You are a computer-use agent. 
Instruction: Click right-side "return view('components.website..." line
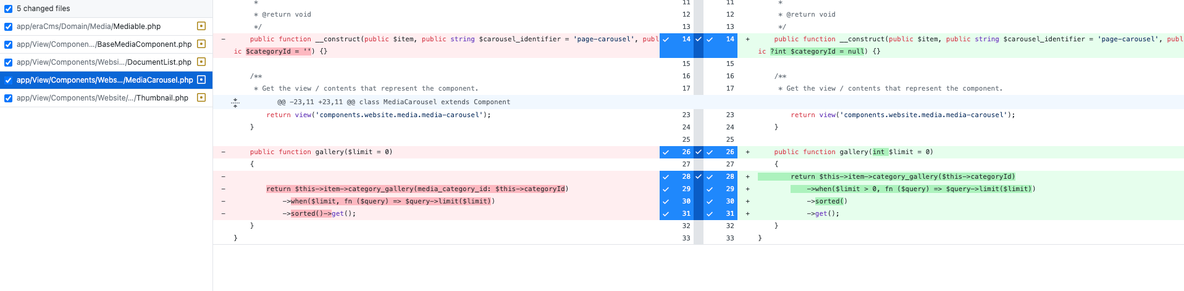(903, 115)
